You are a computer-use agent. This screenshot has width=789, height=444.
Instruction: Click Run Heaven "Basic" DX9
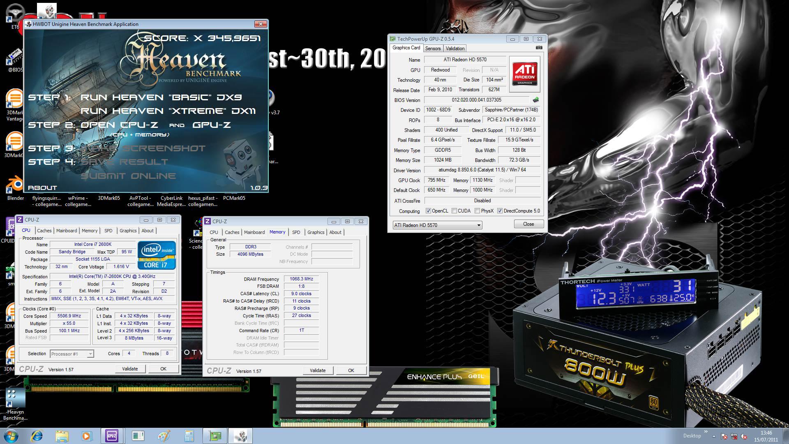click(x=161, y=97)
